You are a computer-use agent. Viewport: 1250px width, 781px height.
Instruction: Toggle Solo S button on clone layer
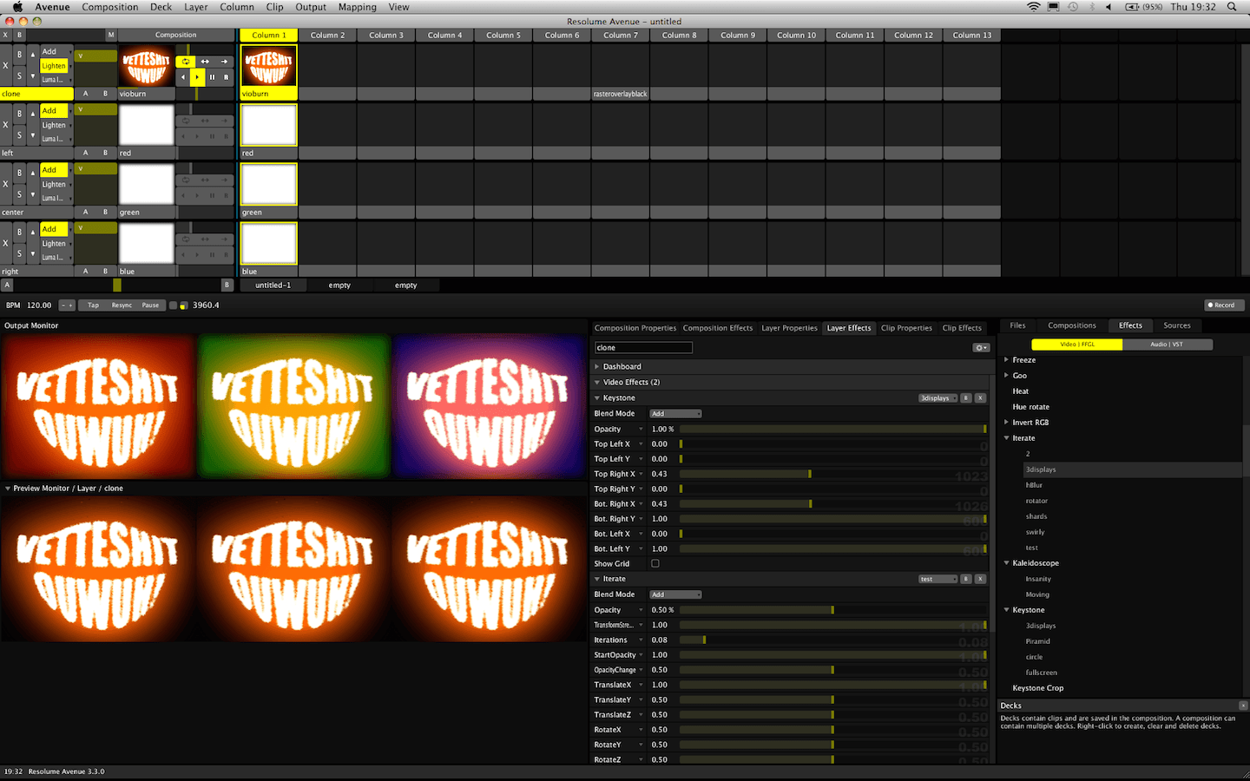pyautogui.click(x=19, y=76)
